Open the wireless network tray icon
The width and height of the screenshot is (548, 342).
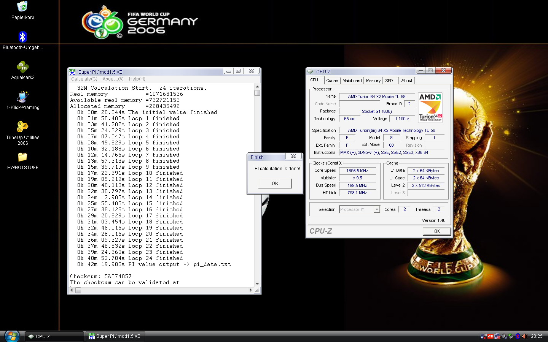(483, 336)
